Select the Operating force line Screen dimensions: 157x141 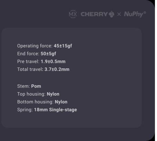(x=45, y=46)
